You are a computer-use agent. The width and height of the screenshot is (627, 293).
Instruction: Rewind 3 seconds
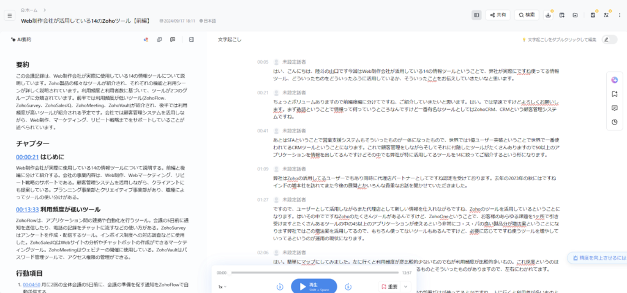pos(280,287)
